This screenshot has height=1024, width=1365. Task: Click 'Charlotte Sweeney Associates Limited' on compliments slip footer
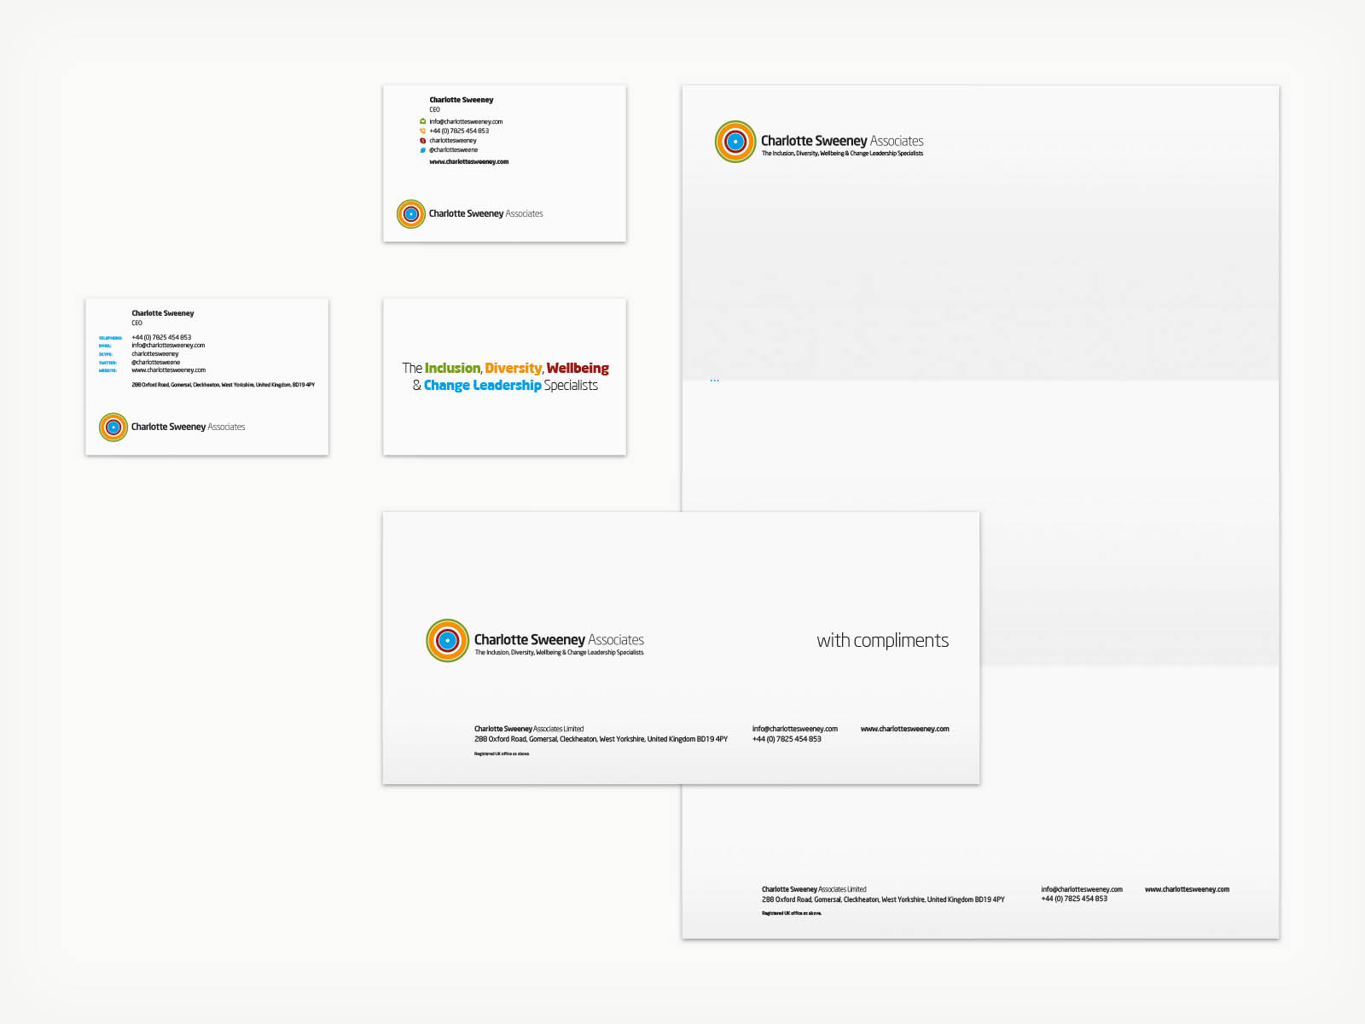point(529,730)
